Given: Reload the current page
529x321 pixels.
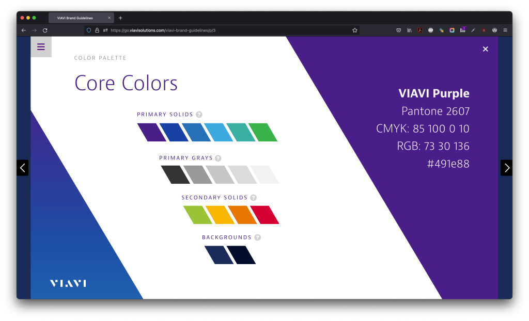Looking at the screenshot, I should tap(45, 30).
